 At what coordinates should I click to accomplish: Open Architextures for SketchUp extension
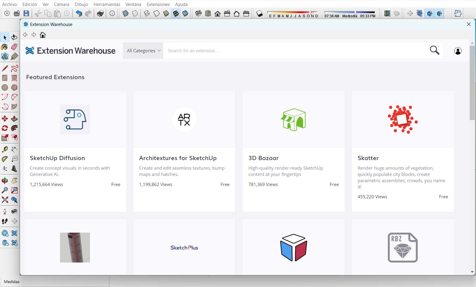184,151
